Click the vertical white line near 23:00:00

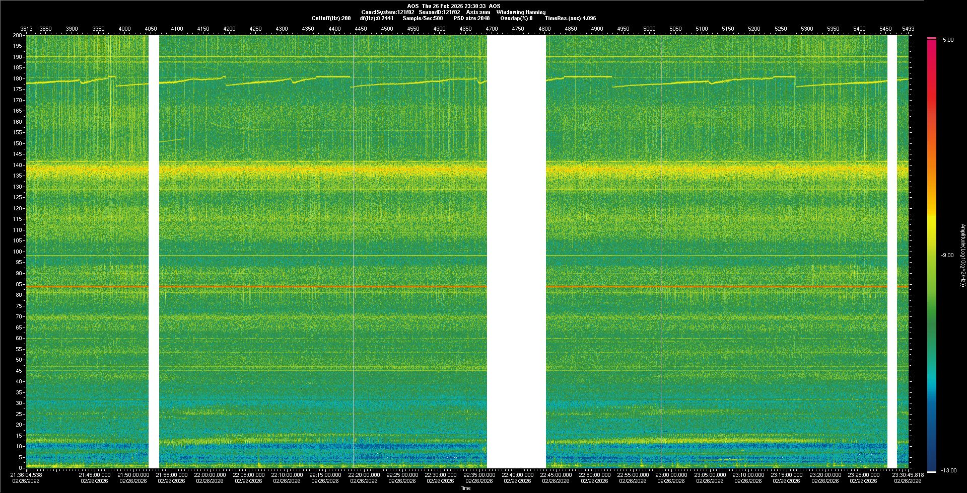[661, 252]
